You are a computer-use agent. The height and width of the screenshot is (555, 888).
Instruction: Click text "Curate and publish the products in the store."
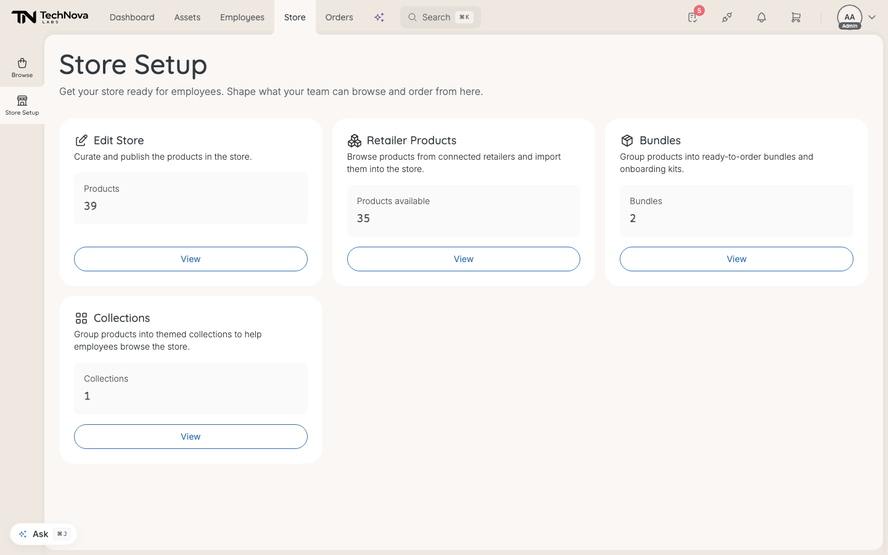point(163,157)
